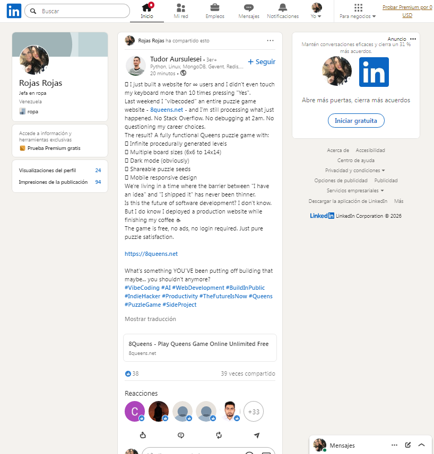Click the search magnifier icon
This screenshot has height=454, width=434.
pos(33,11)
